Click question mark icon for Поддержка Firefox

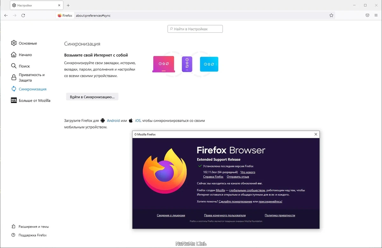(x=13, y=235)
